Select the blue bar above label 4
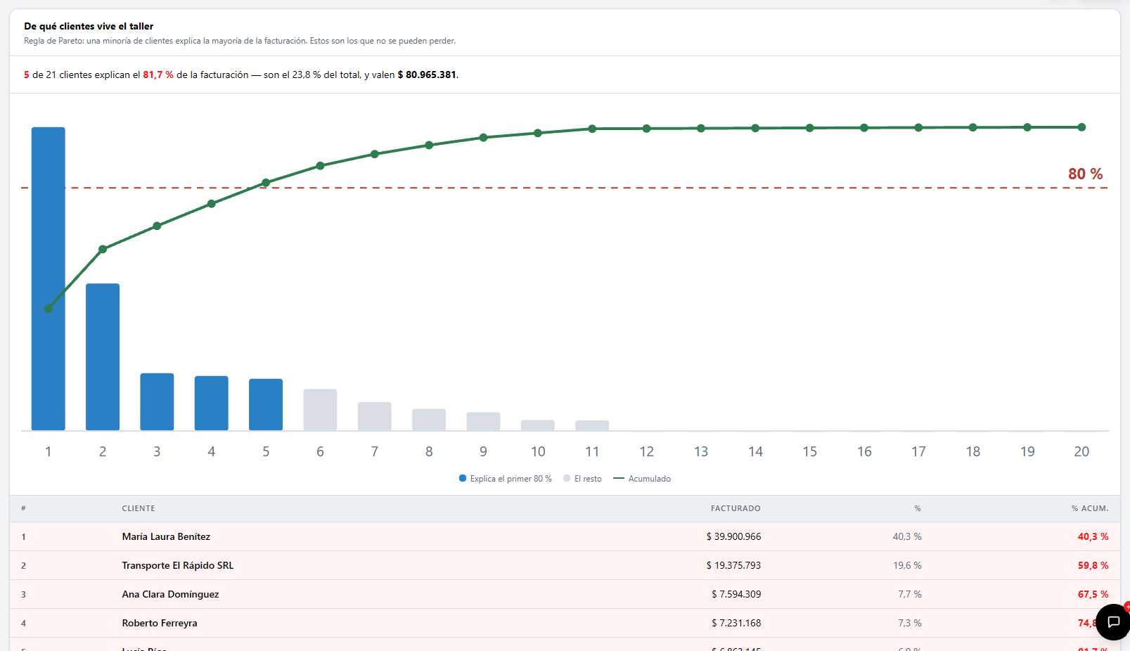The image size is (1130, 651). [212, 403]
